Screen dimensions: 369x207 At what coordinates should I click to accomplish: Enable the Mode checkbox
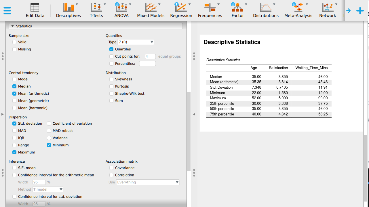[14, 79]
